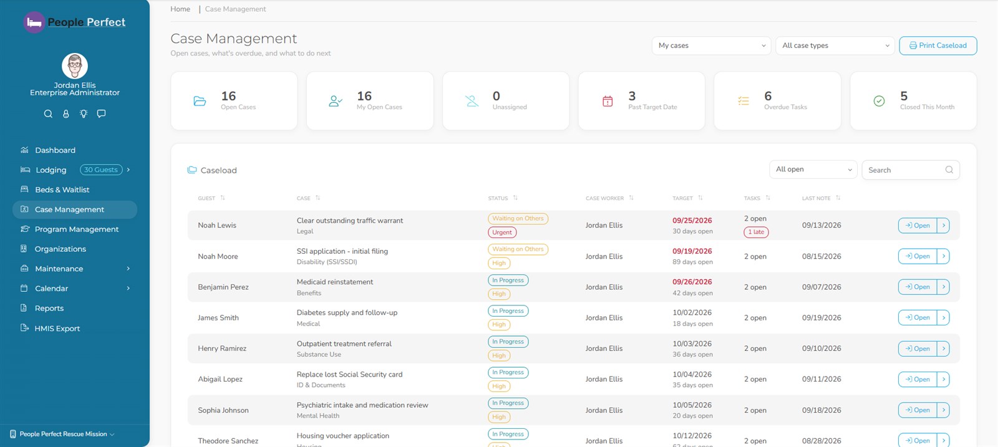Open Noah Lewis traffic warrant case

coord(918,226)
